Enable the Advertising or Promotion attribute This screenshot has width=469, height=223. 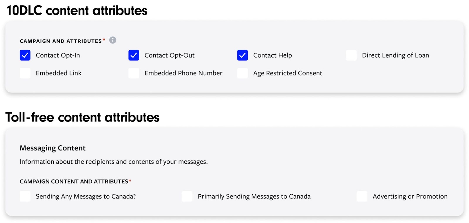pos(362,196)
